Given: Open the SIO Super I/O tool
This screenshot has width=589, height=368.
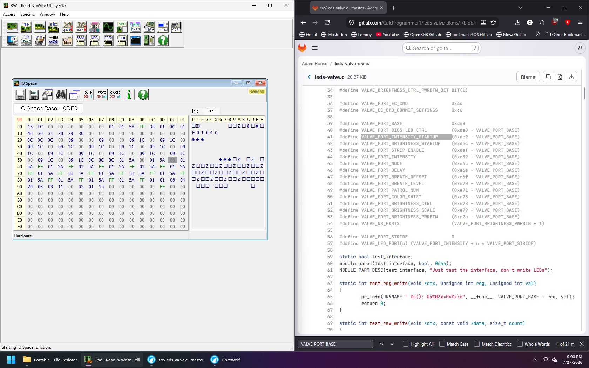Looking at the screenshot, I should pyautogui.click(x=94, y=27).
